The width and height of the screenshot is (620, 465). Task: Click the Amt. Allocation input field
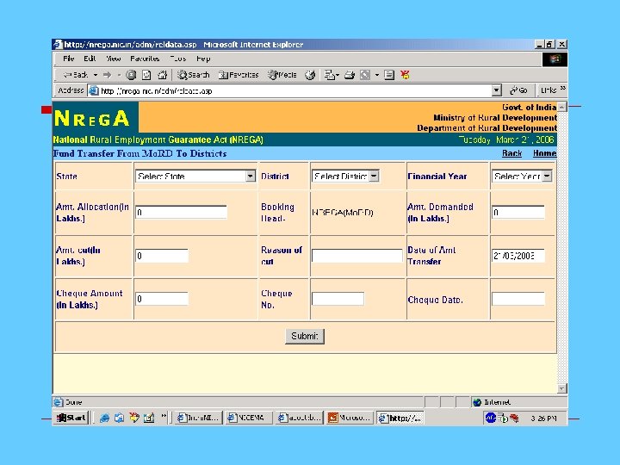click(182, 213)
